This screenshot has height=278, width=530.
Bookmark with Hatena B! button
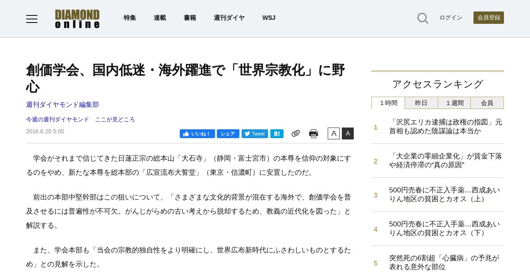pyautogui.click(x=277, y=134)
